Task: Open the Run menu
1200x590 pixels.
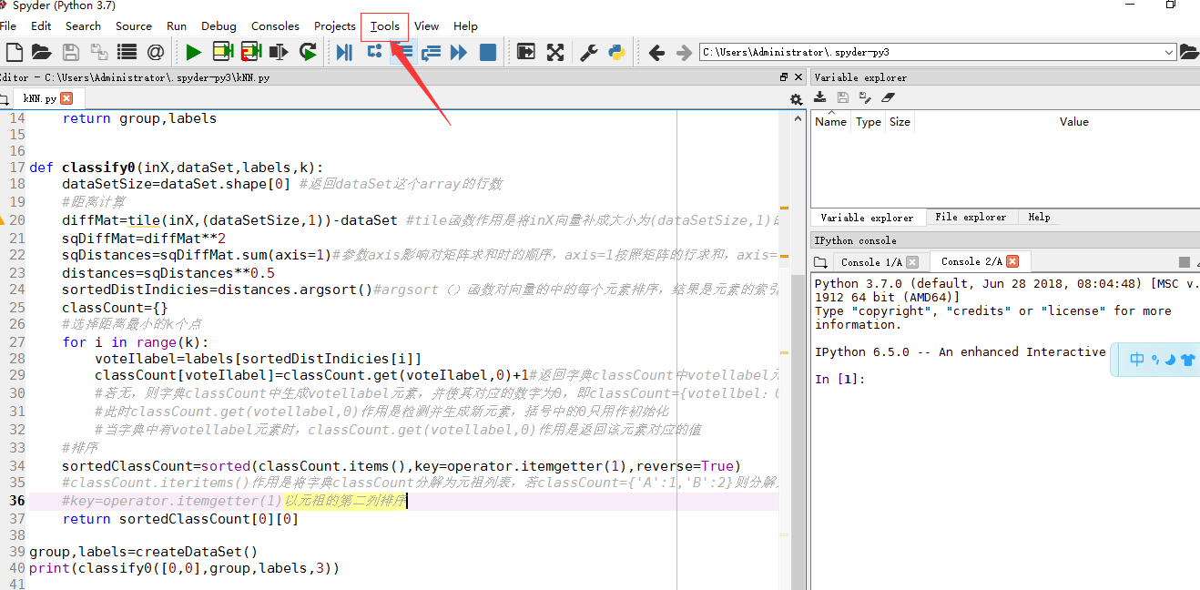Action: [x=177, y=26]
